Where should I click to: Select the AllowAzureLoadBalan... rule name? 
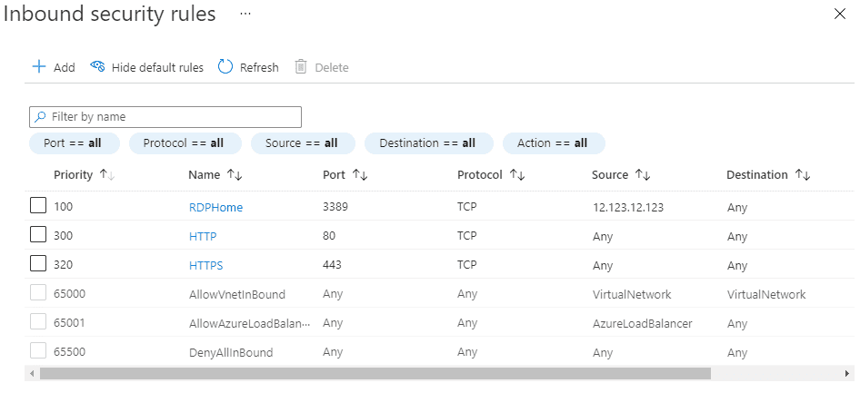point(250,323)
